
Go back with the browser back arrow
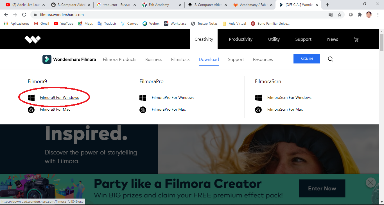pos(6,15)
